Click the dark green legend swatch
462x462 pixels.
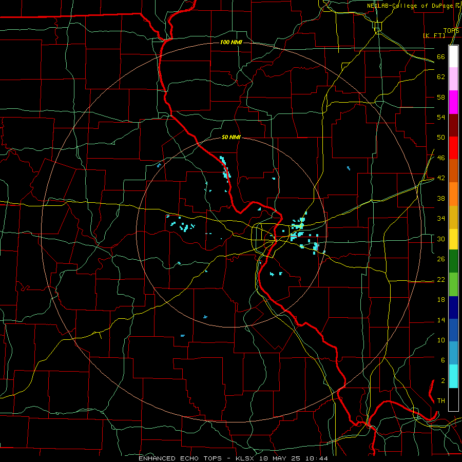[x=453, y=261]
